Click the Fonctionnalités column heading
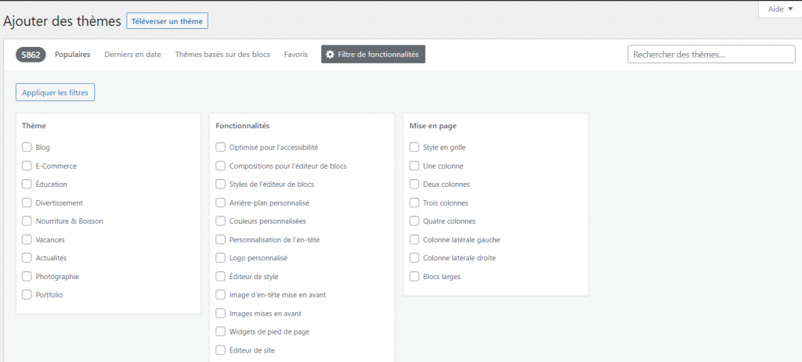 (x=243, y=125)
